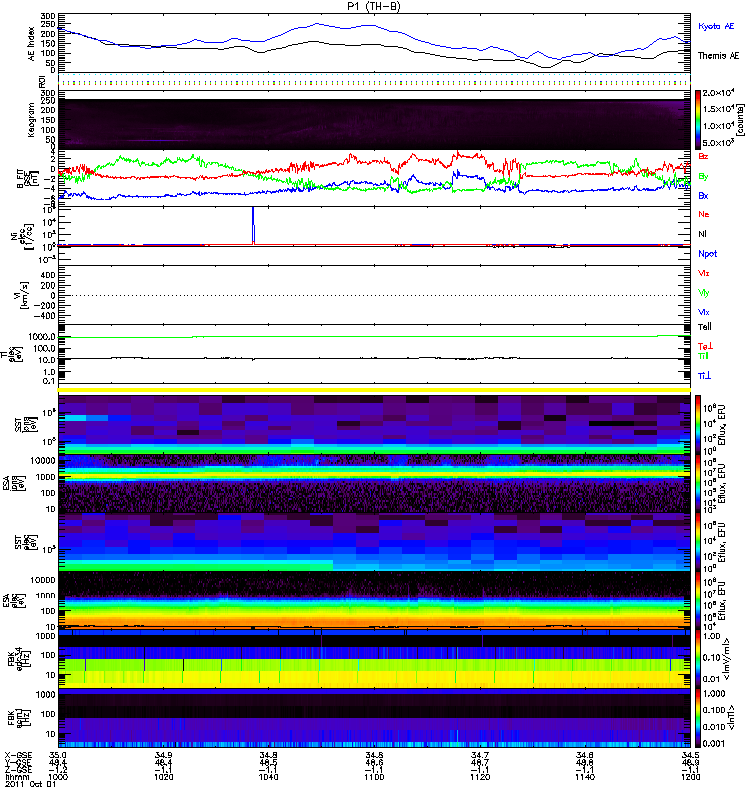Viewport: 748px width, 798px height.
Task: Select the Kyoto AE legend label
Action: pos(716,26)
